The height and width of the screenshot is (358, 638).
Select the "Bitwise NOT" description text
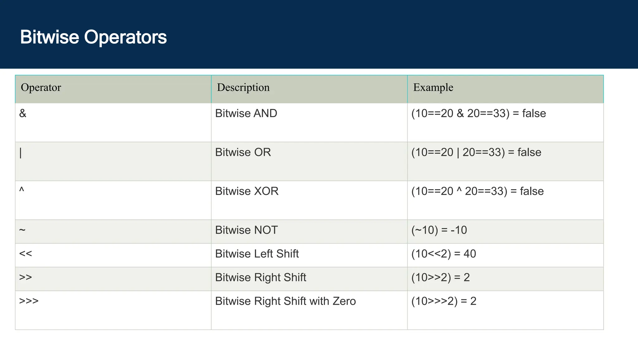(246, 230)
